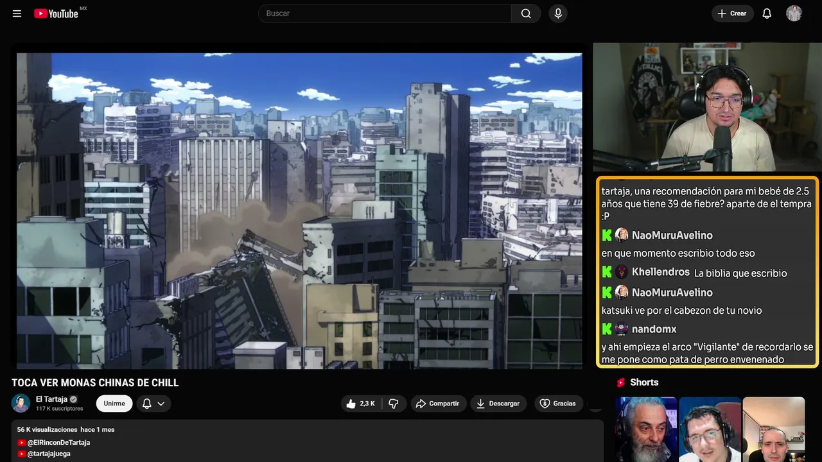Open the third Short with the bald man

[773, 429]
